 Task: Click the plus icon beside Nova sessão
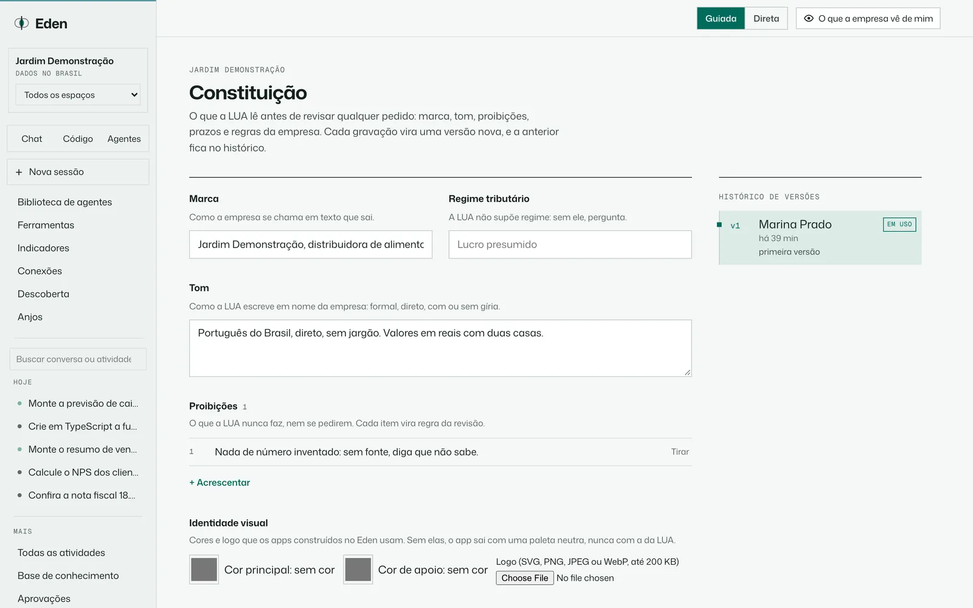click(x=19, y=172)
